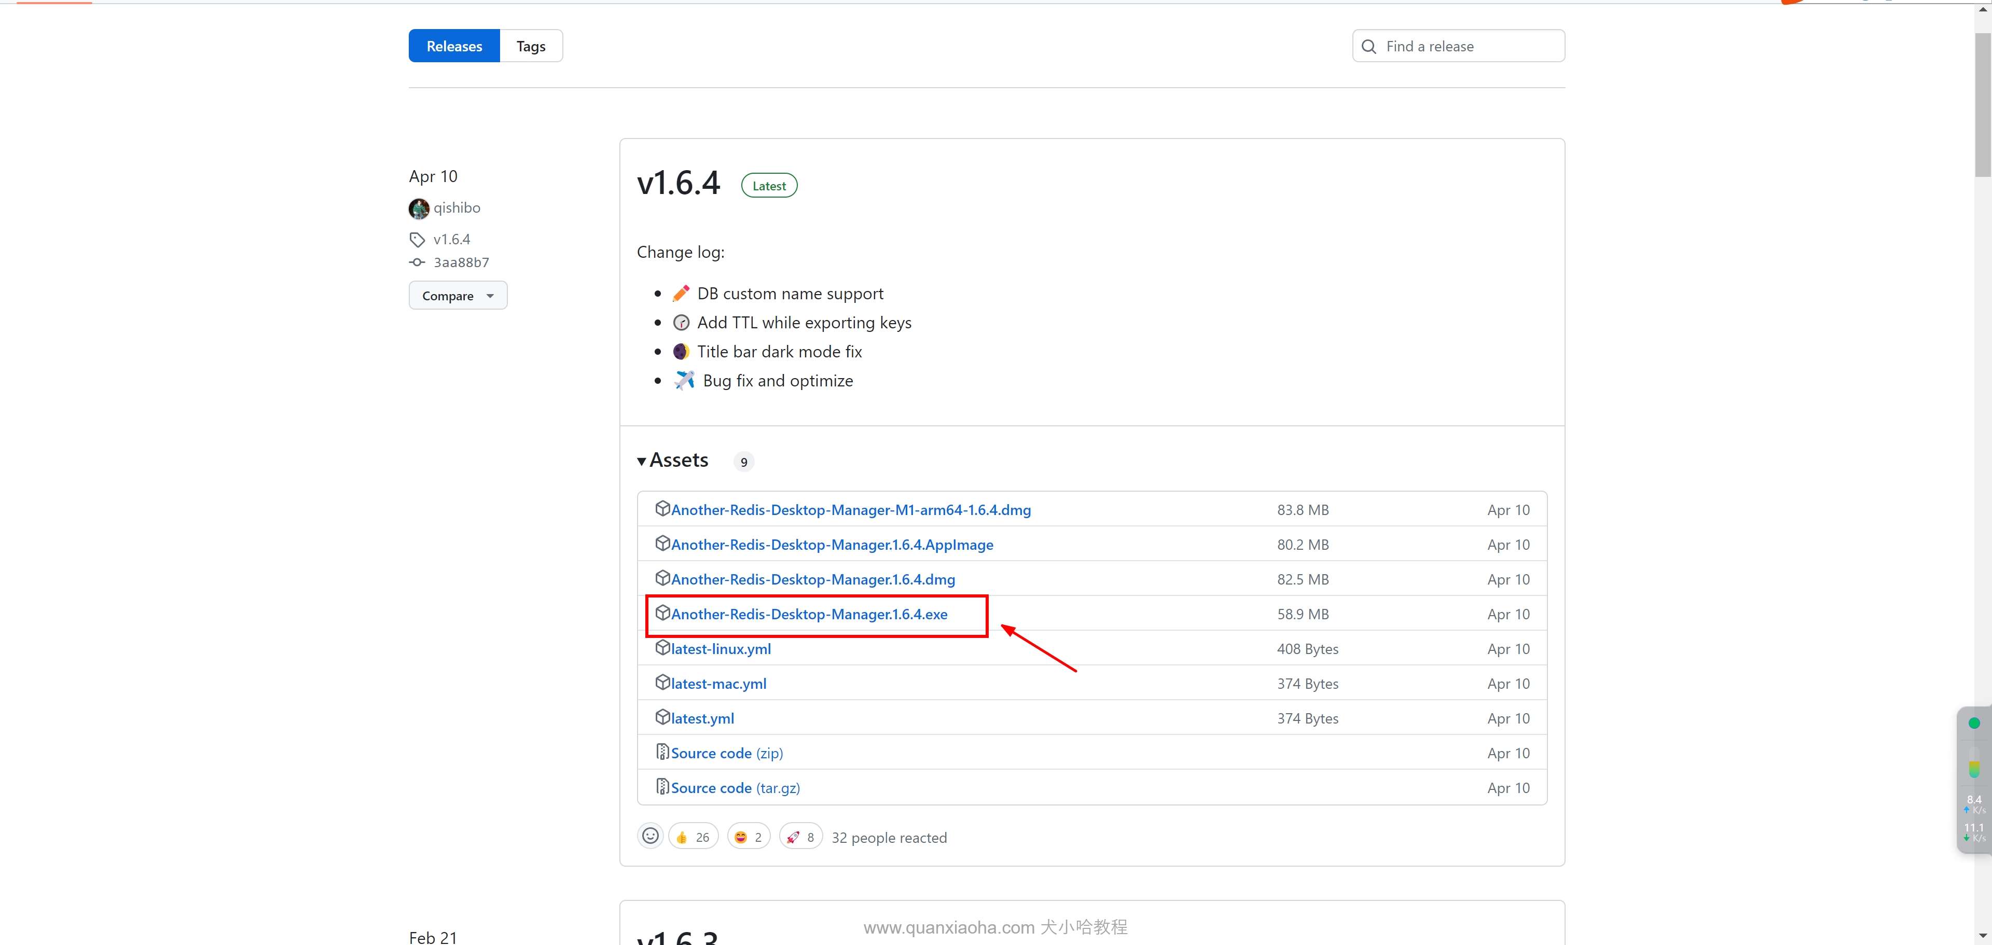Screen dimensions: 1992x945
Task: Open the add reaction smiley button
Action: (651, 836)
